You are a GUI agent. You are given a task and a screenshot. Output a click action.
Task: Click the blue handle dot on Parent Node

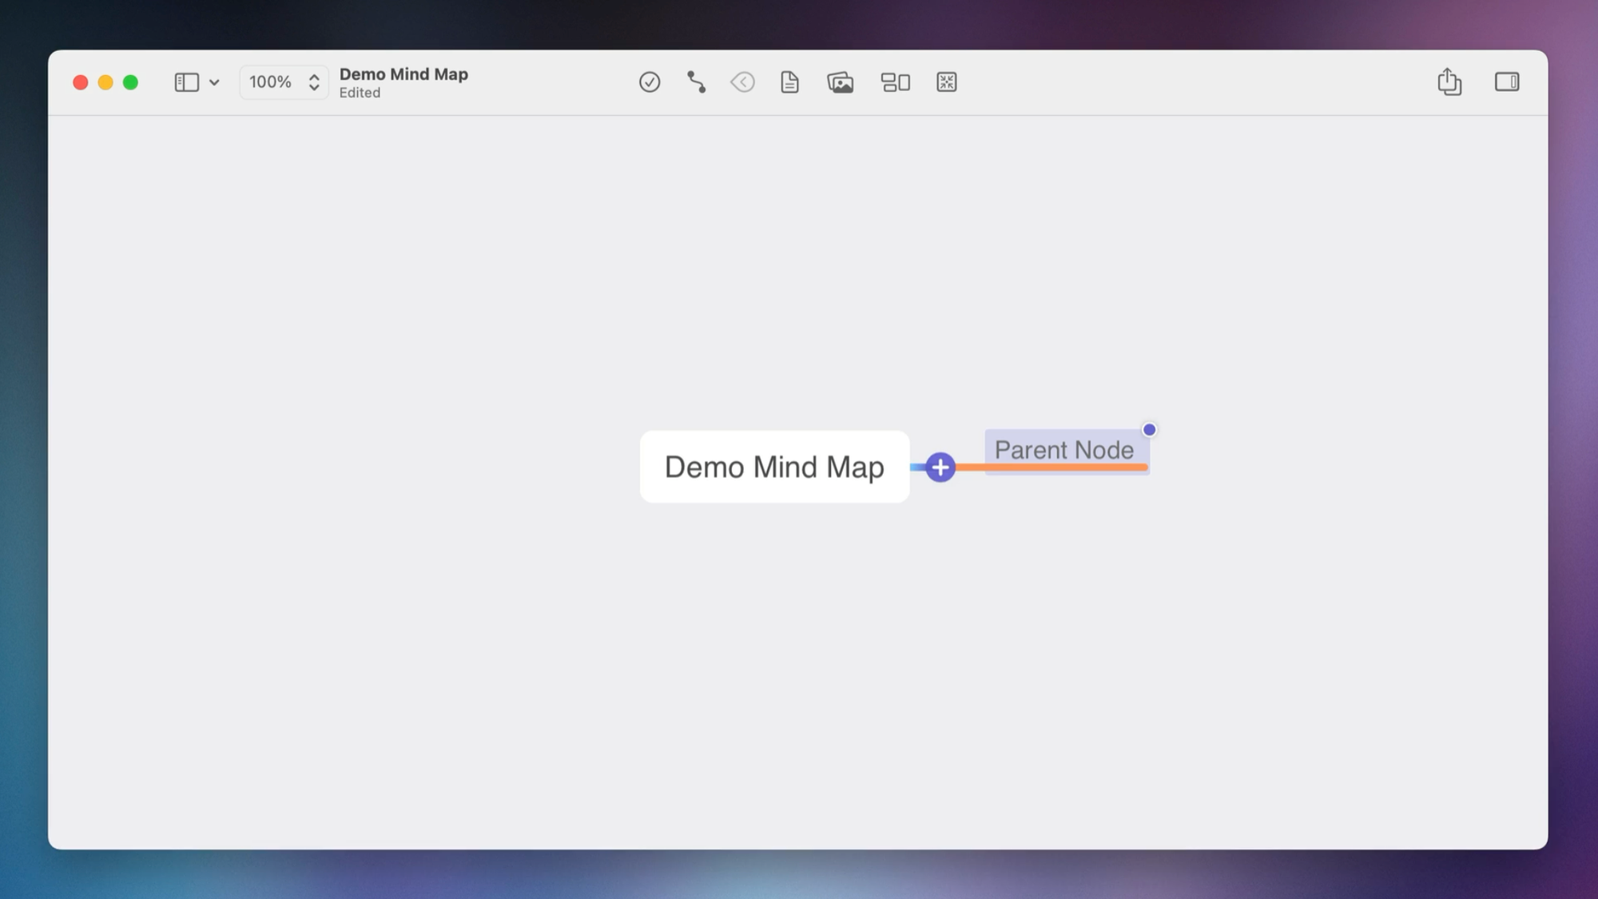[1149, 430]
